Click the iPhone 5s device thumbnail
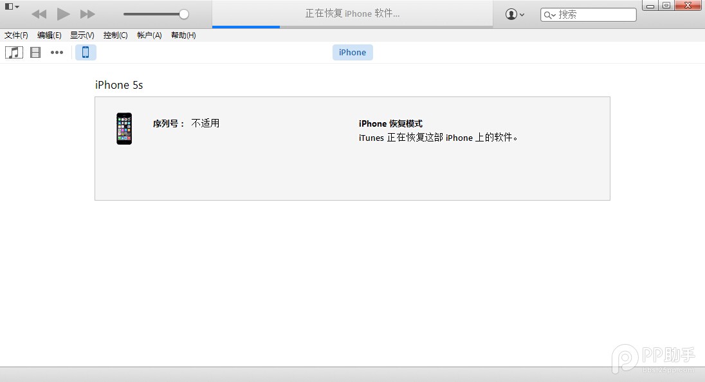This screenshot has height=382, width=705. pyautogui.click(x=124, y=129)
